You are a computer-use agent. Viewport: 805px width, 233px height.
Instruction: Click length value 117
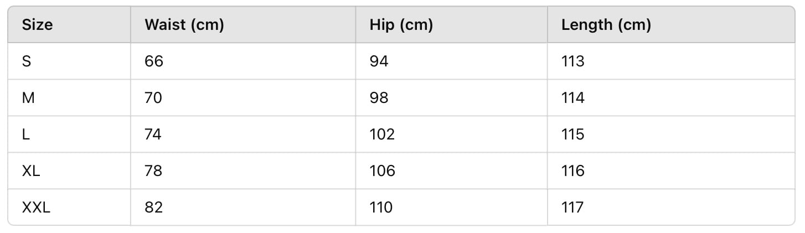pyautogui.click(x=572, y=208)
